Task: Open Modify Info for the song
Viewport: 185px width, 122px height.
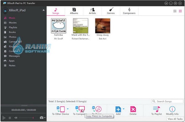Action: coord(172,111)
